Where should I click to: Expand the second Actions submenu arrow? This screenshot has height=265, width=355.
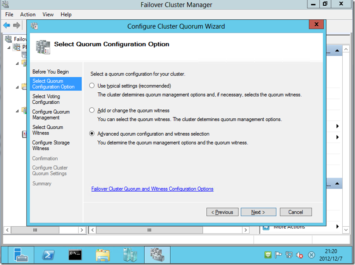337,137
